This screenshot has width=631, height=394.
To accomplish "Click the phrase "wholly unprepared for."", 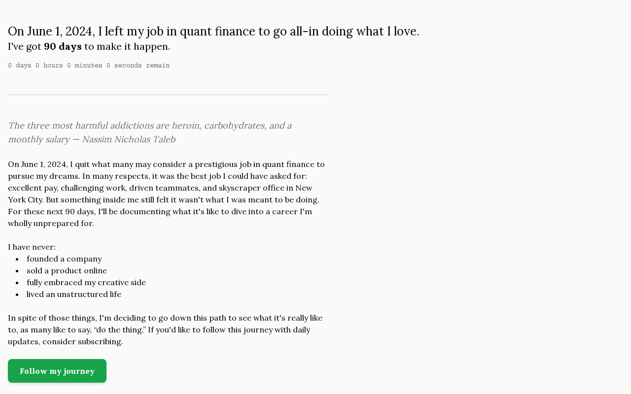I will pos(51,224).
